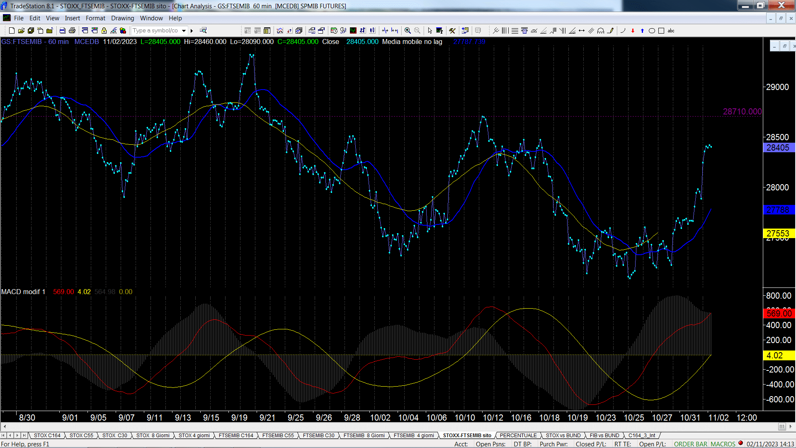
Task: Switch to the STOX 8 Giorni tab
Action: tap(153, 436)
